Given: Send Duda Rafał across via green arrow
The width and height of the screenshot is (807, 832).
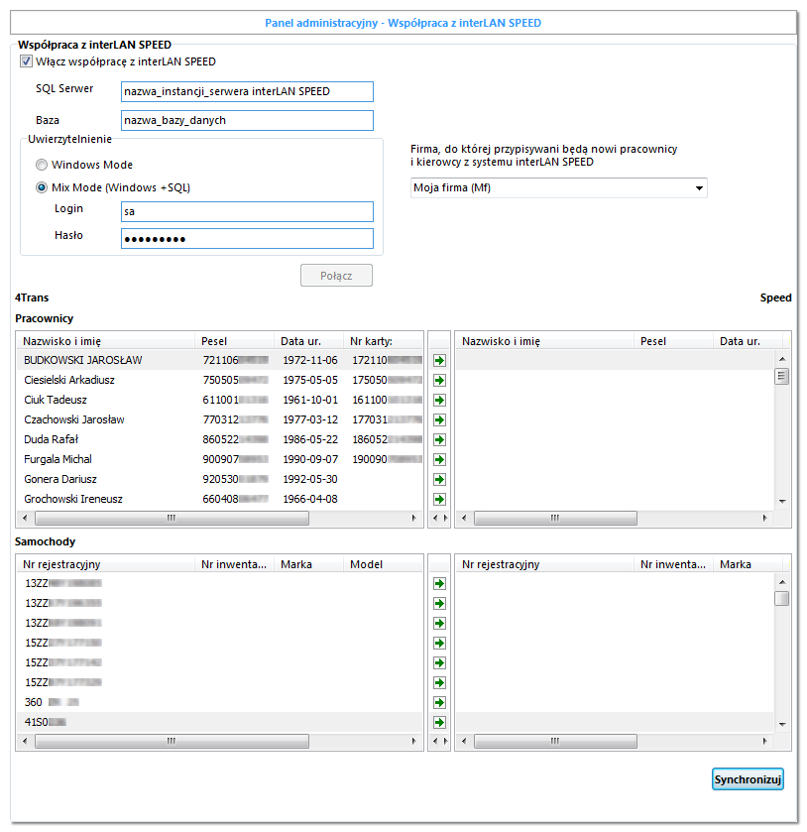Looking at the screenshot, I should pos(439,440).
